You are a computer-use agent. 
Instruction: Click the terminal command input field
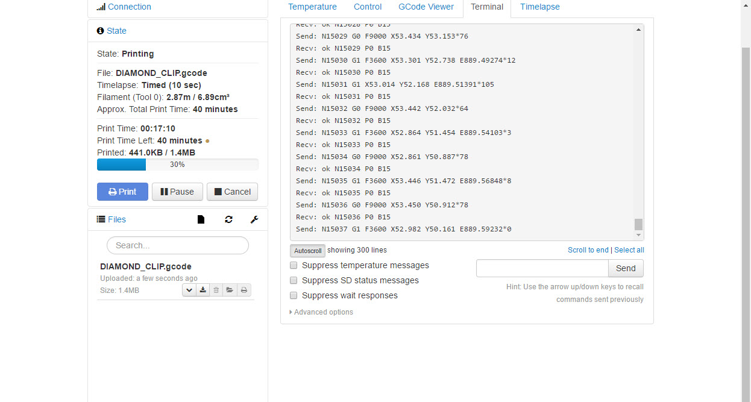click(542, 268)
